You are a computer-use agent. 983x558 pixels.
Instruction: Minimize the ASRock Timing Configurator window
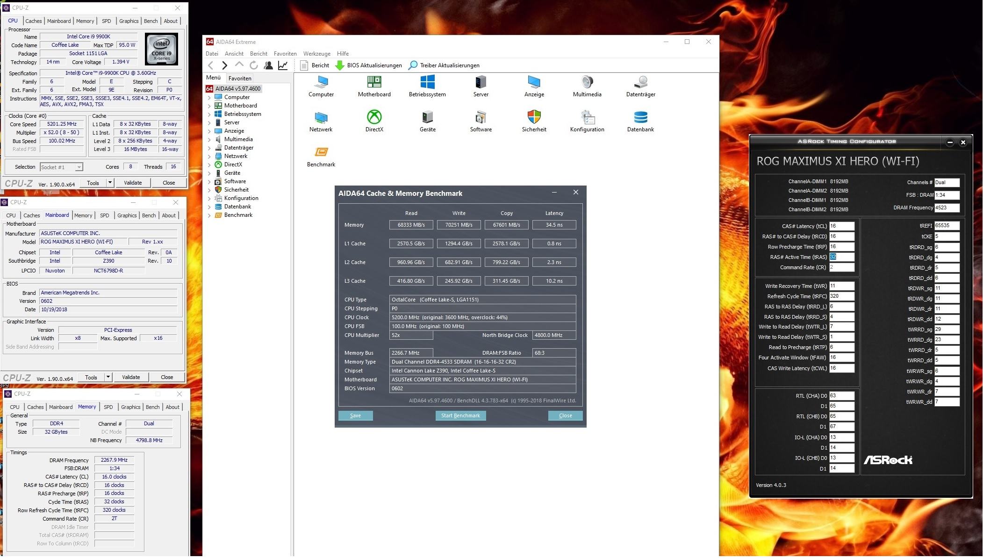point(950,143)
